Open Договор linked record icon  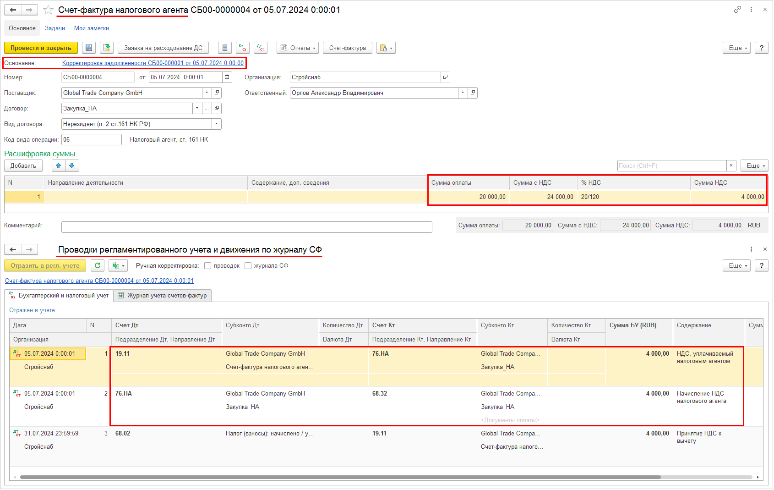click(x=217, y=108)
